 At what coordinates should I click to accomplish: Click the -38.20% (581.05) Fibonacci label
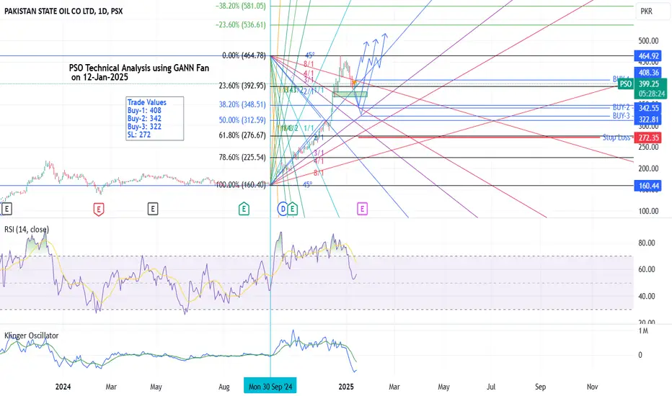click(x=240, y=6)
